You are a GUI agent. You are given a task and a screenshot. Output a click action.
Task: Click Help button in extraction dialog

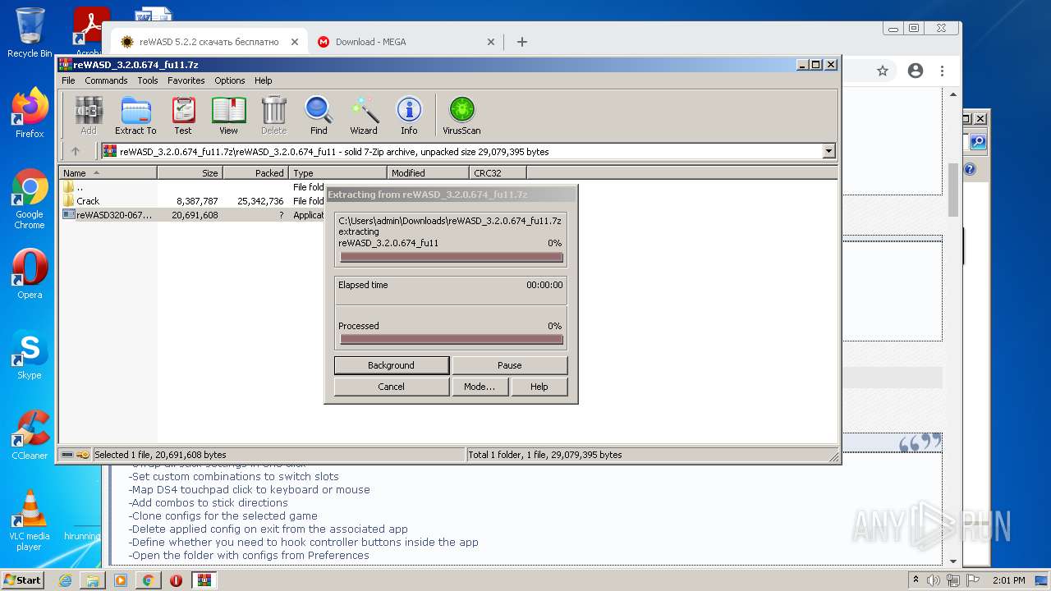(x=539, y=387)
